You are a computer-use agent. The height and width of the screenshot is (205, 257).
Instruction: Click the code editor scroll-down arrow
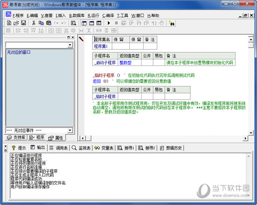pos(251,133)
